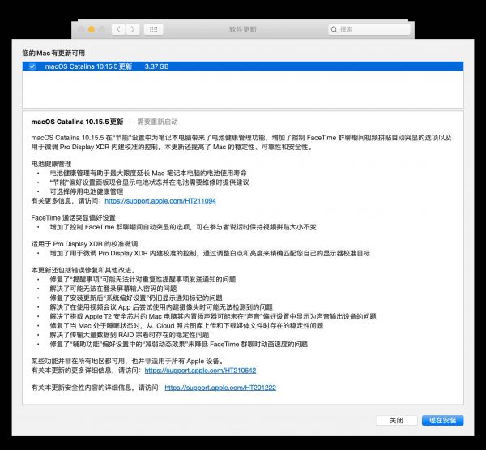Click the RAID 宗卷 stability bullet

(130, 335)
